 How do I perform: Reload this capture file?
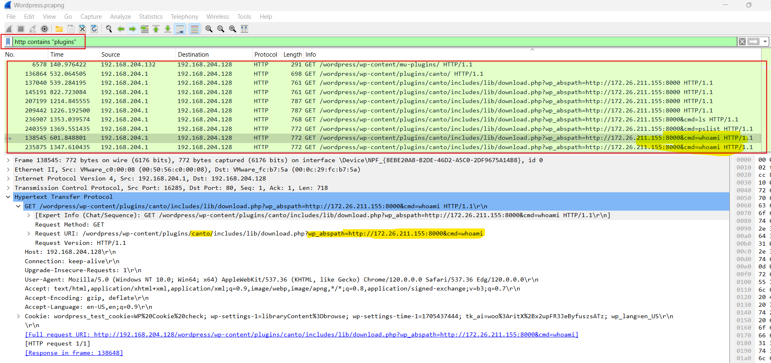[94, 29]
